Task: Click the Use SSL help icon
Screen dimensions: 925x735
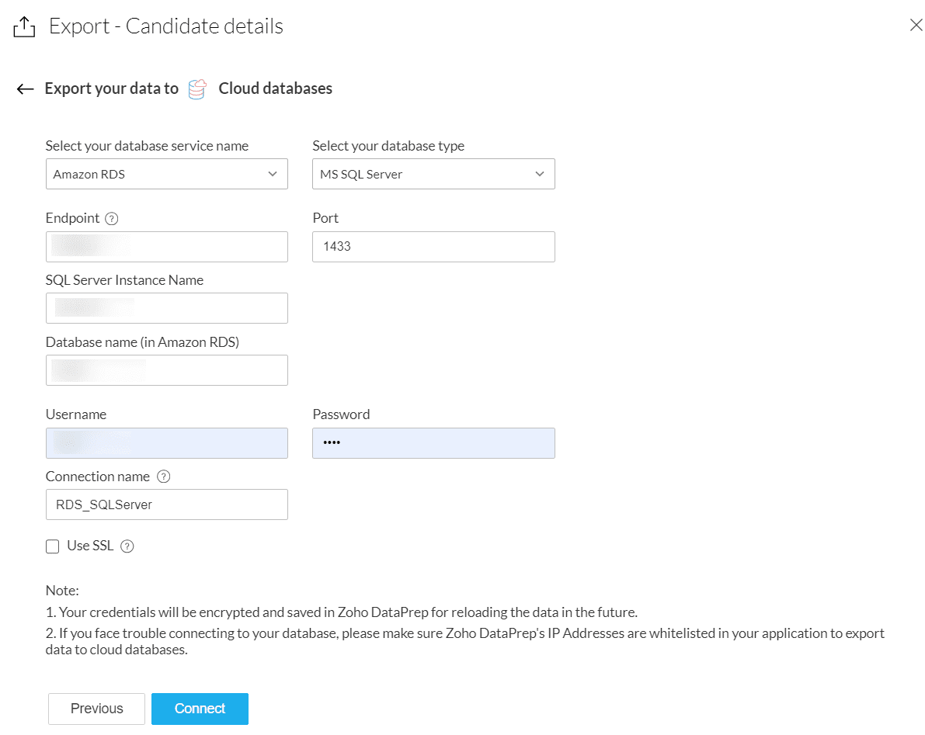Action: (127, 546)
